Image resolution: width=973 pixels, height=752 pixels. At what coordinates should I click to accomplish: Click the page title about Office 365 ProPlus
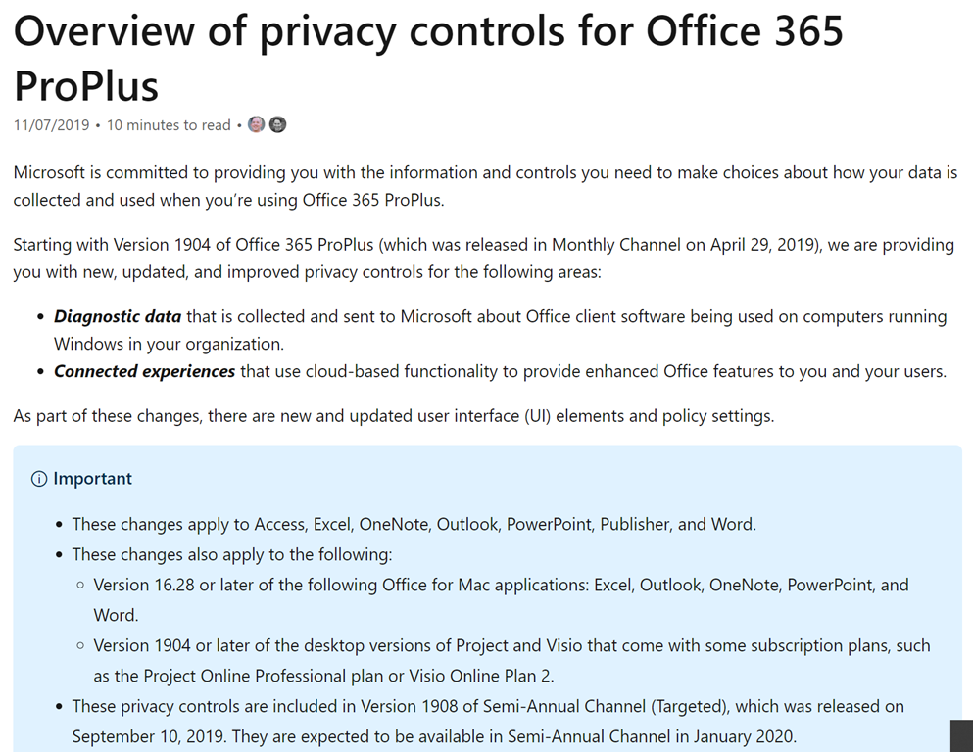428,59
